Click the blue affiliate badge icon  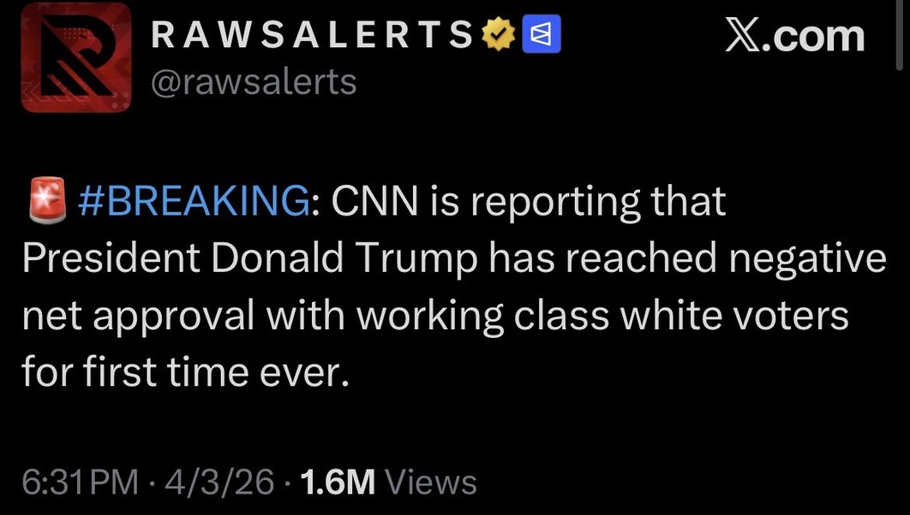542,35
